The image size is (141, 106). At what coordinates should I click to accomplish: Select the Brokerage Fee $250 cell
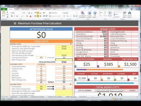click(x=64, y=46)
